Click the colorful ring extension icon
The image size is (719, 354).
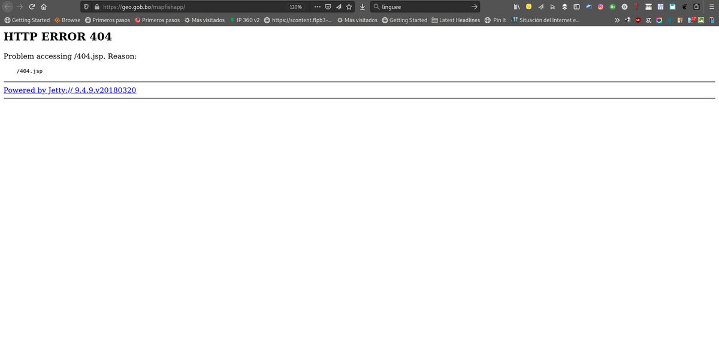659,20
